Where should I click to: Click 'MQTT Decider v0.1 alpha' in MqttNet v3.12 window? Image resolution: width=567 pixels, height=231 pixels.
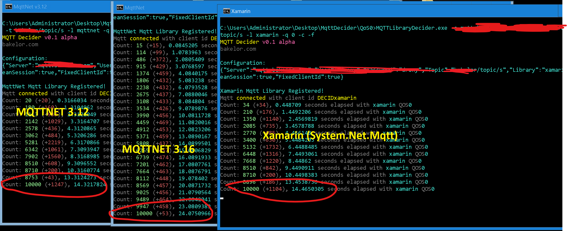[x=39, y=37]
